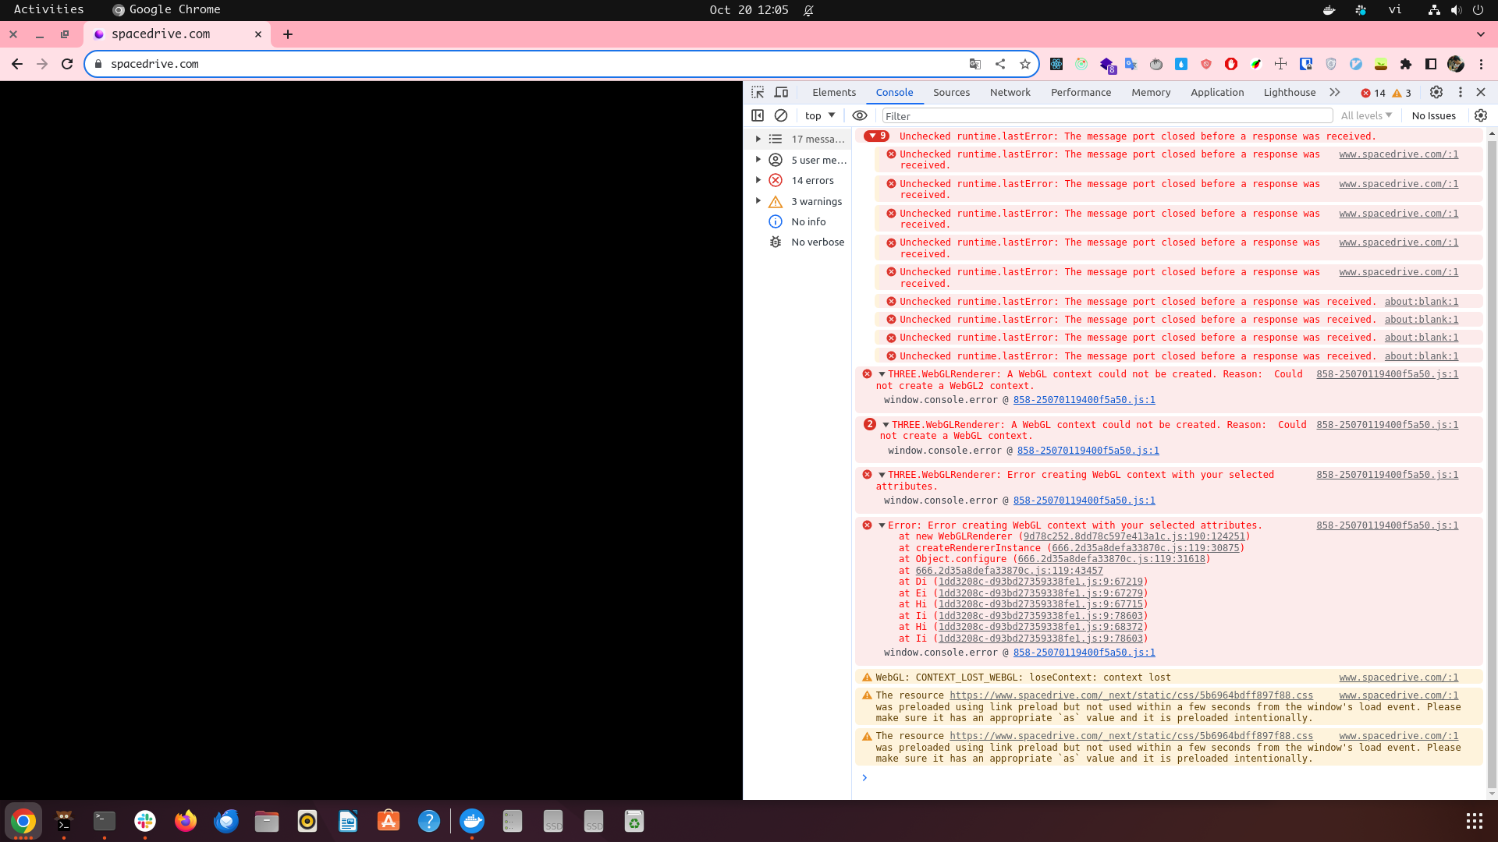This screenshot has width=1498, height=842.
Task: Clear the console with the clear icon
Action: point(780,115)
